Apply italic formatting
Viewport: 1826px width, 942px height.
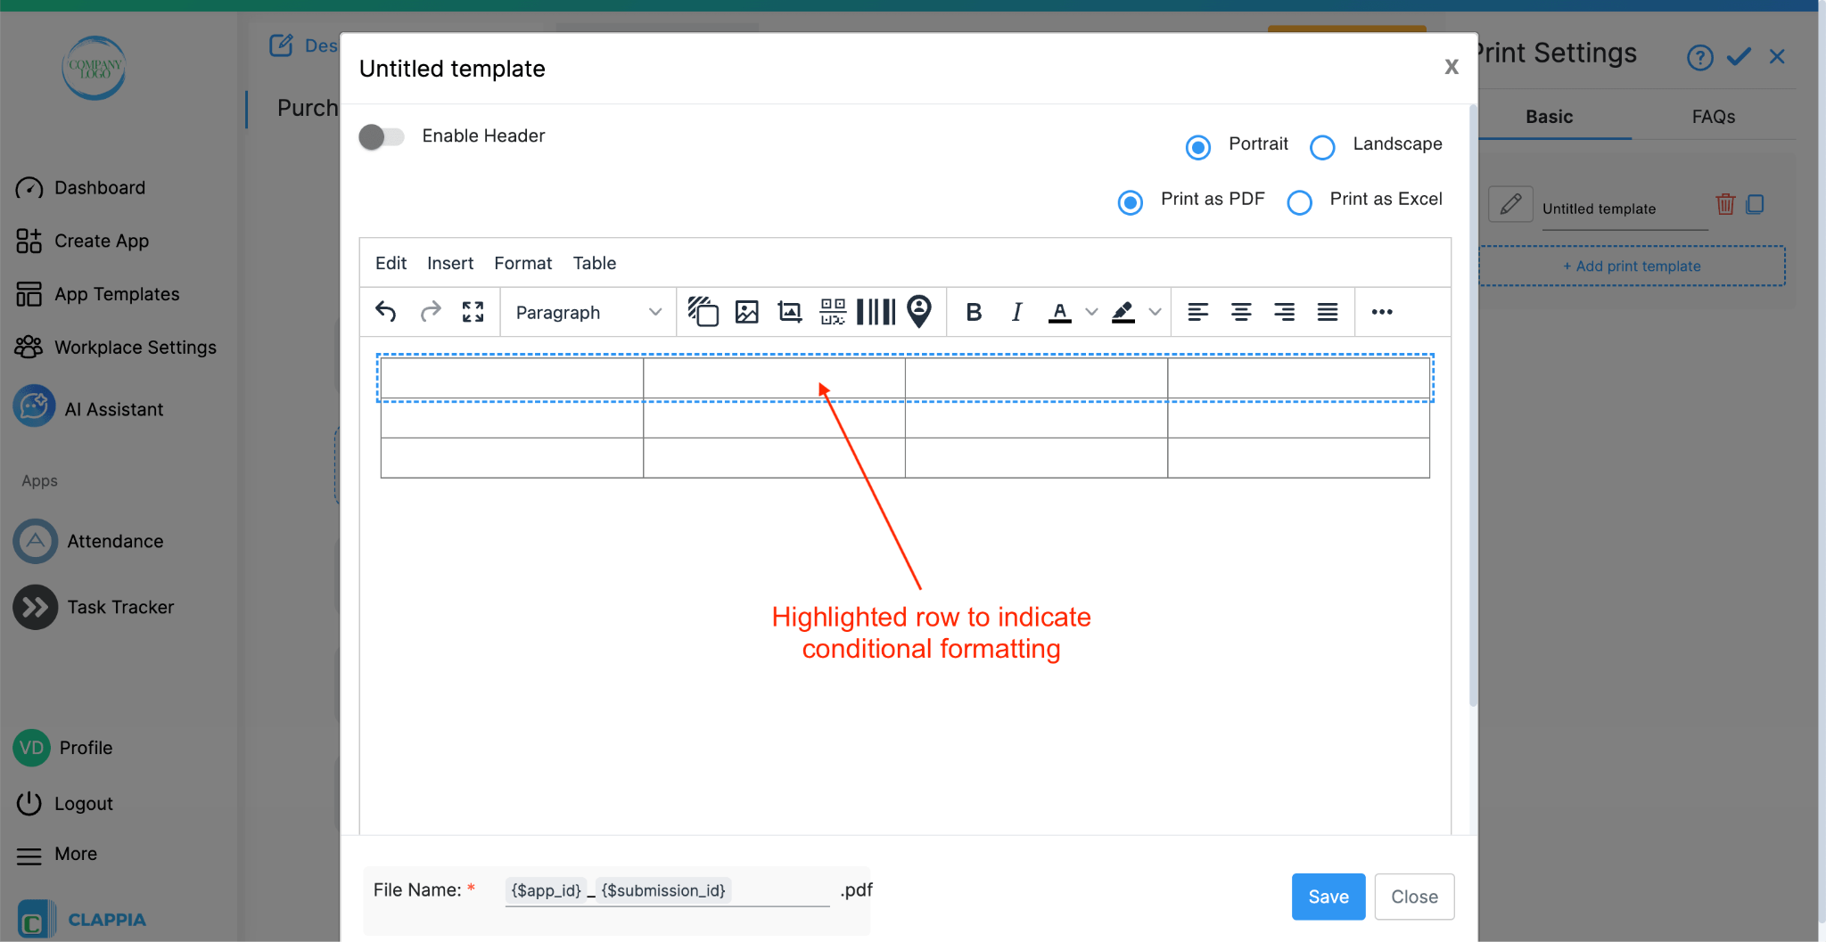(1016, 312)
